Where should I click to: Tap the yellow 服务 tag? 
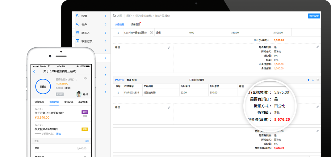point(85,129)
